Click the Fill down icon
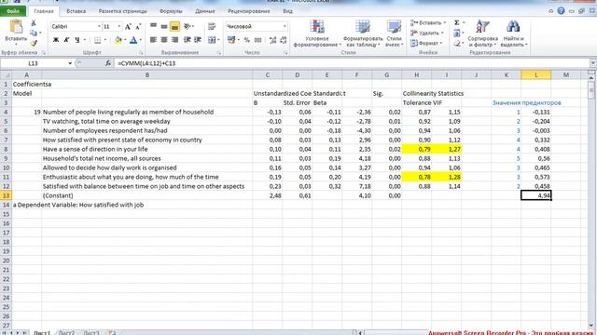Viewport: 597px width, 335px height. coord(457,33)
